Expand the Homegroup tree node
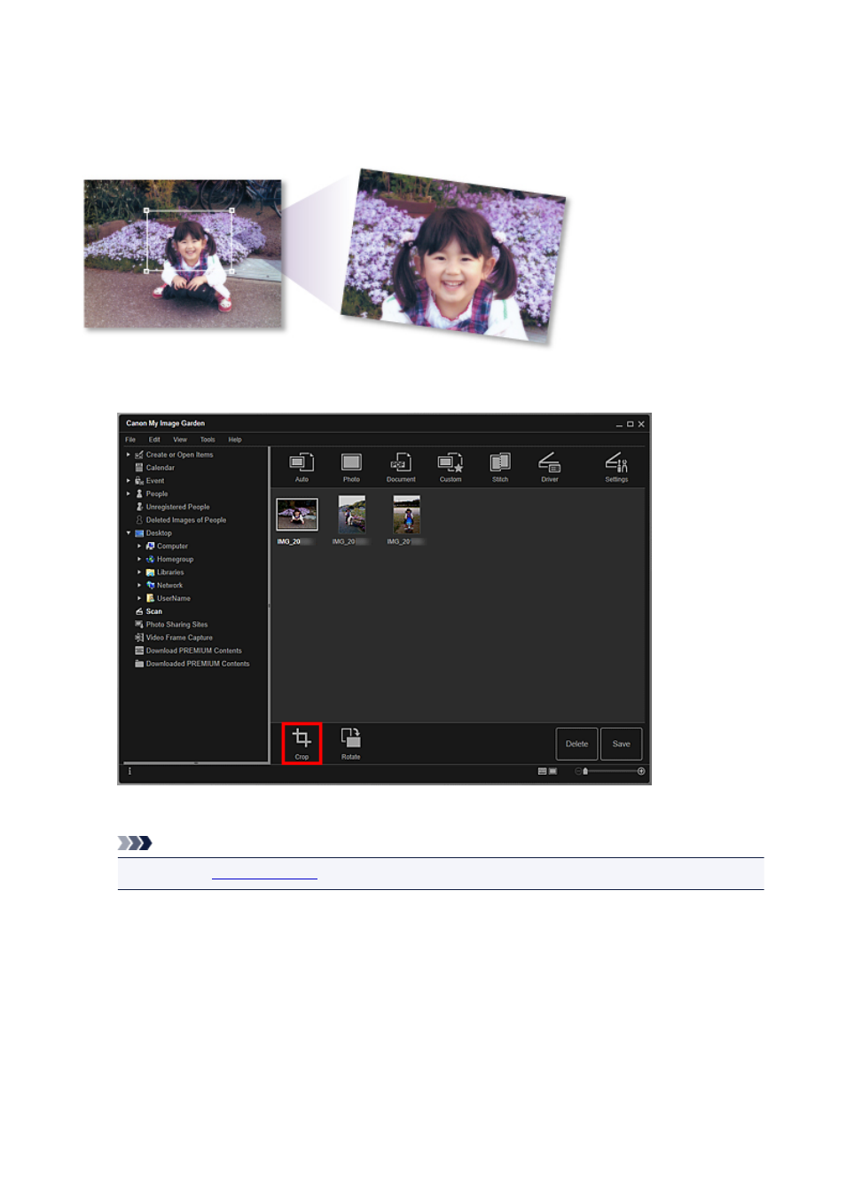The width and height of the screenshot is (846, 1198). tap(139, 559)
